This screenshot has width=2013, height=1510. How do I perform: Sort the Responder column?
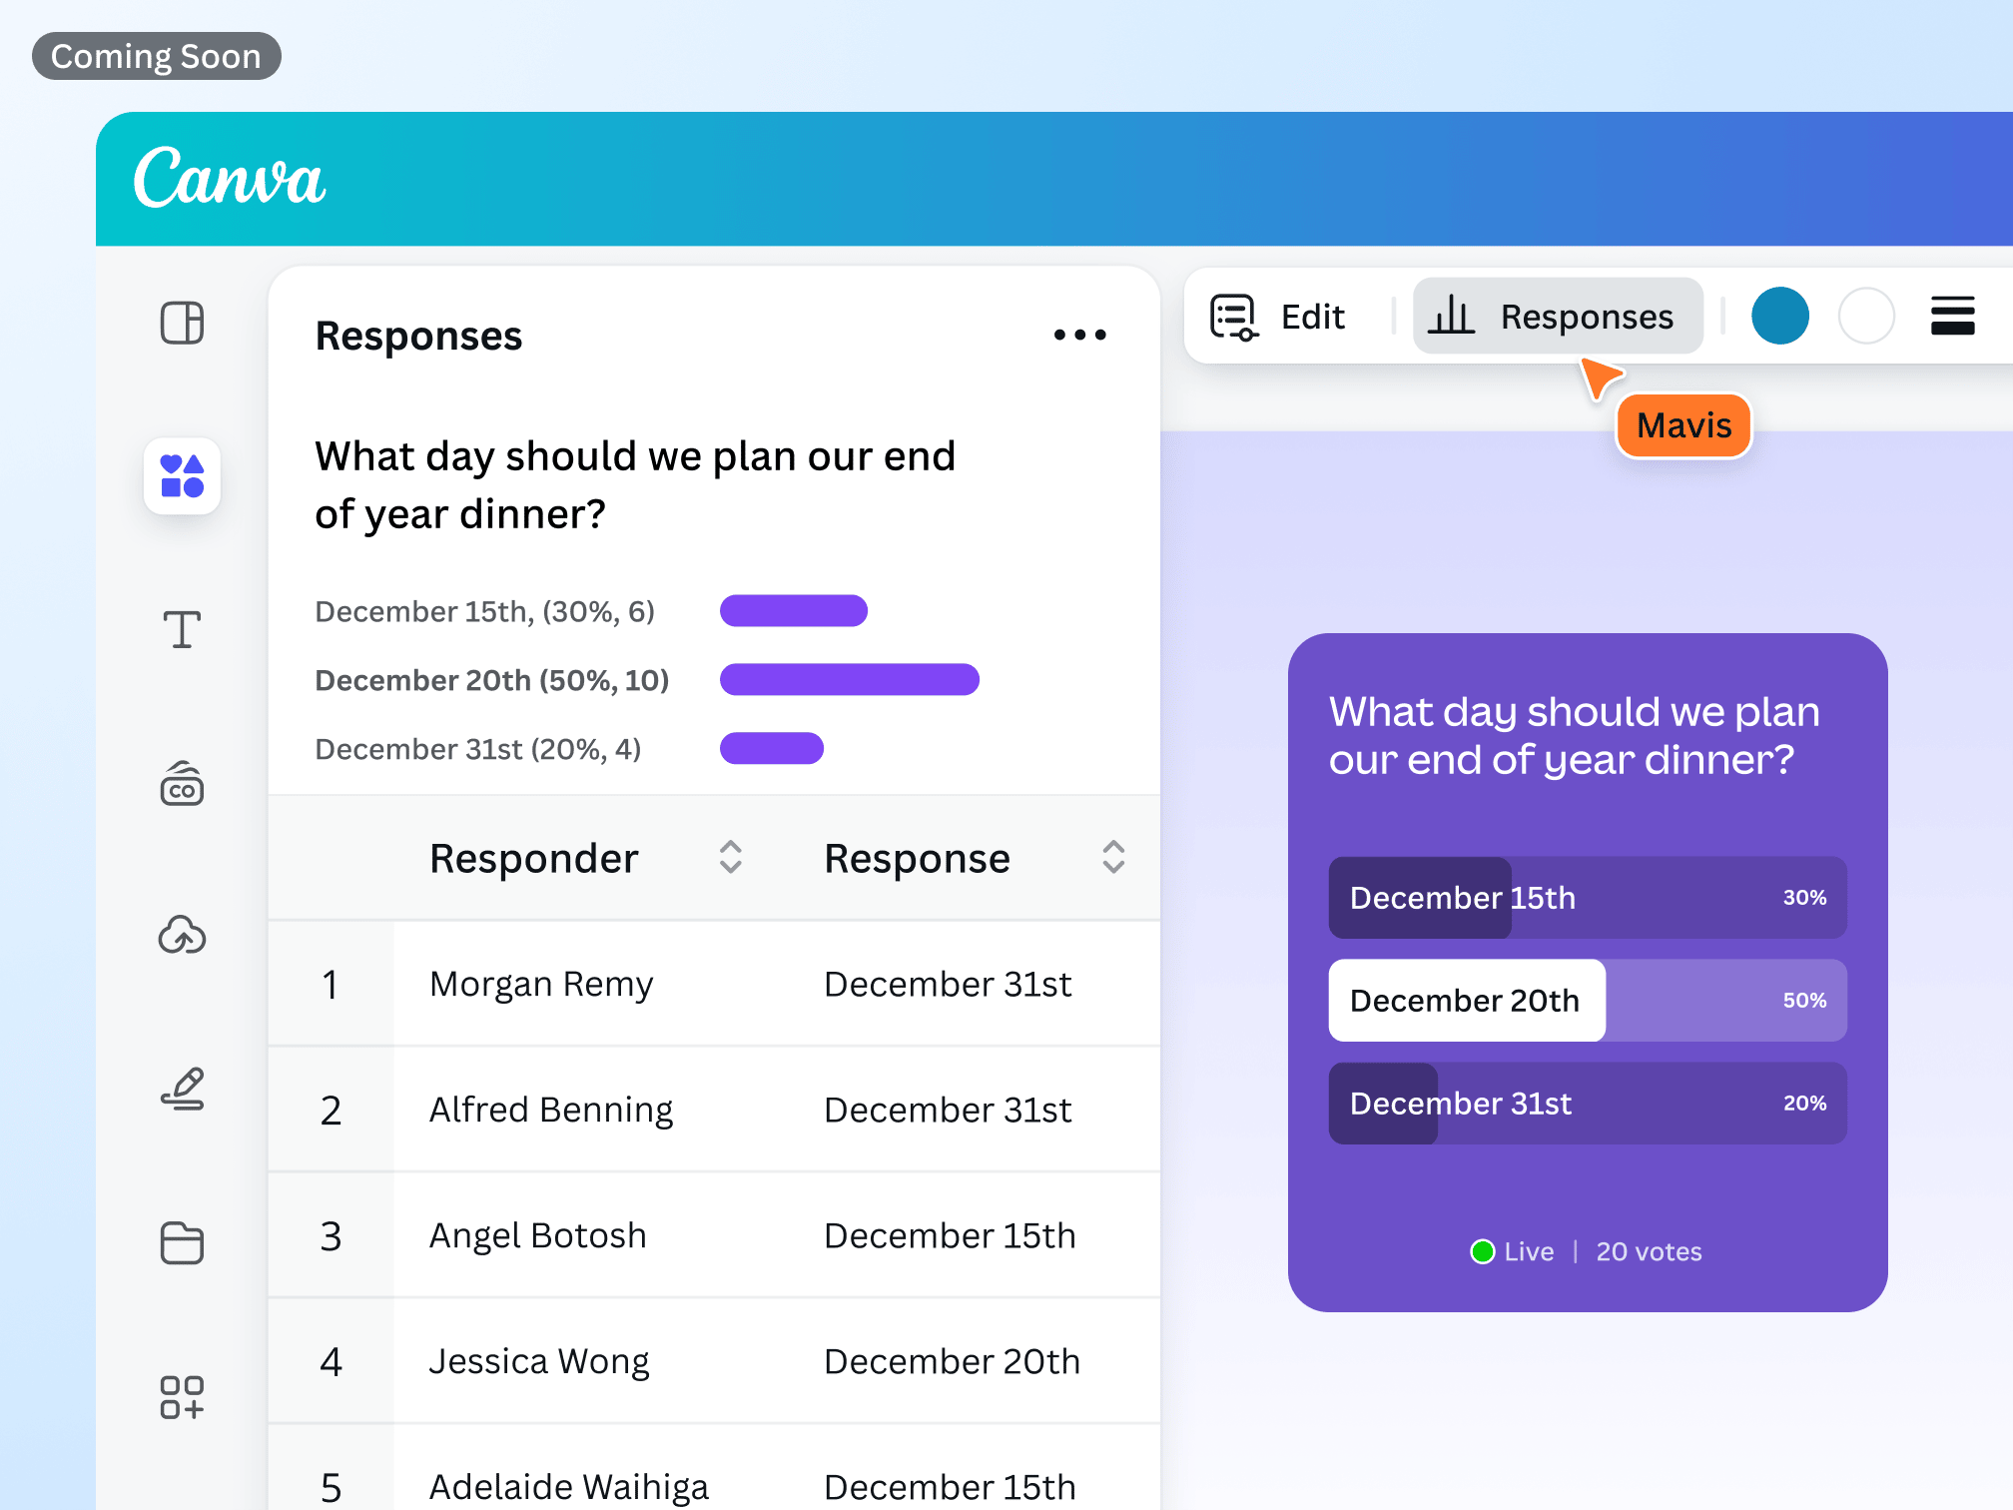[x=730, y=857]
